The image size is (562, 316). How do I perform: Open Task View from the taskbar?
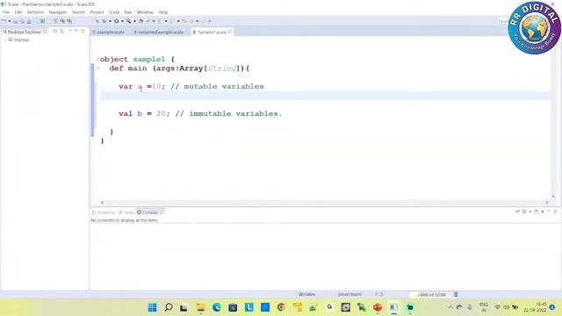[x=184, y=307]
